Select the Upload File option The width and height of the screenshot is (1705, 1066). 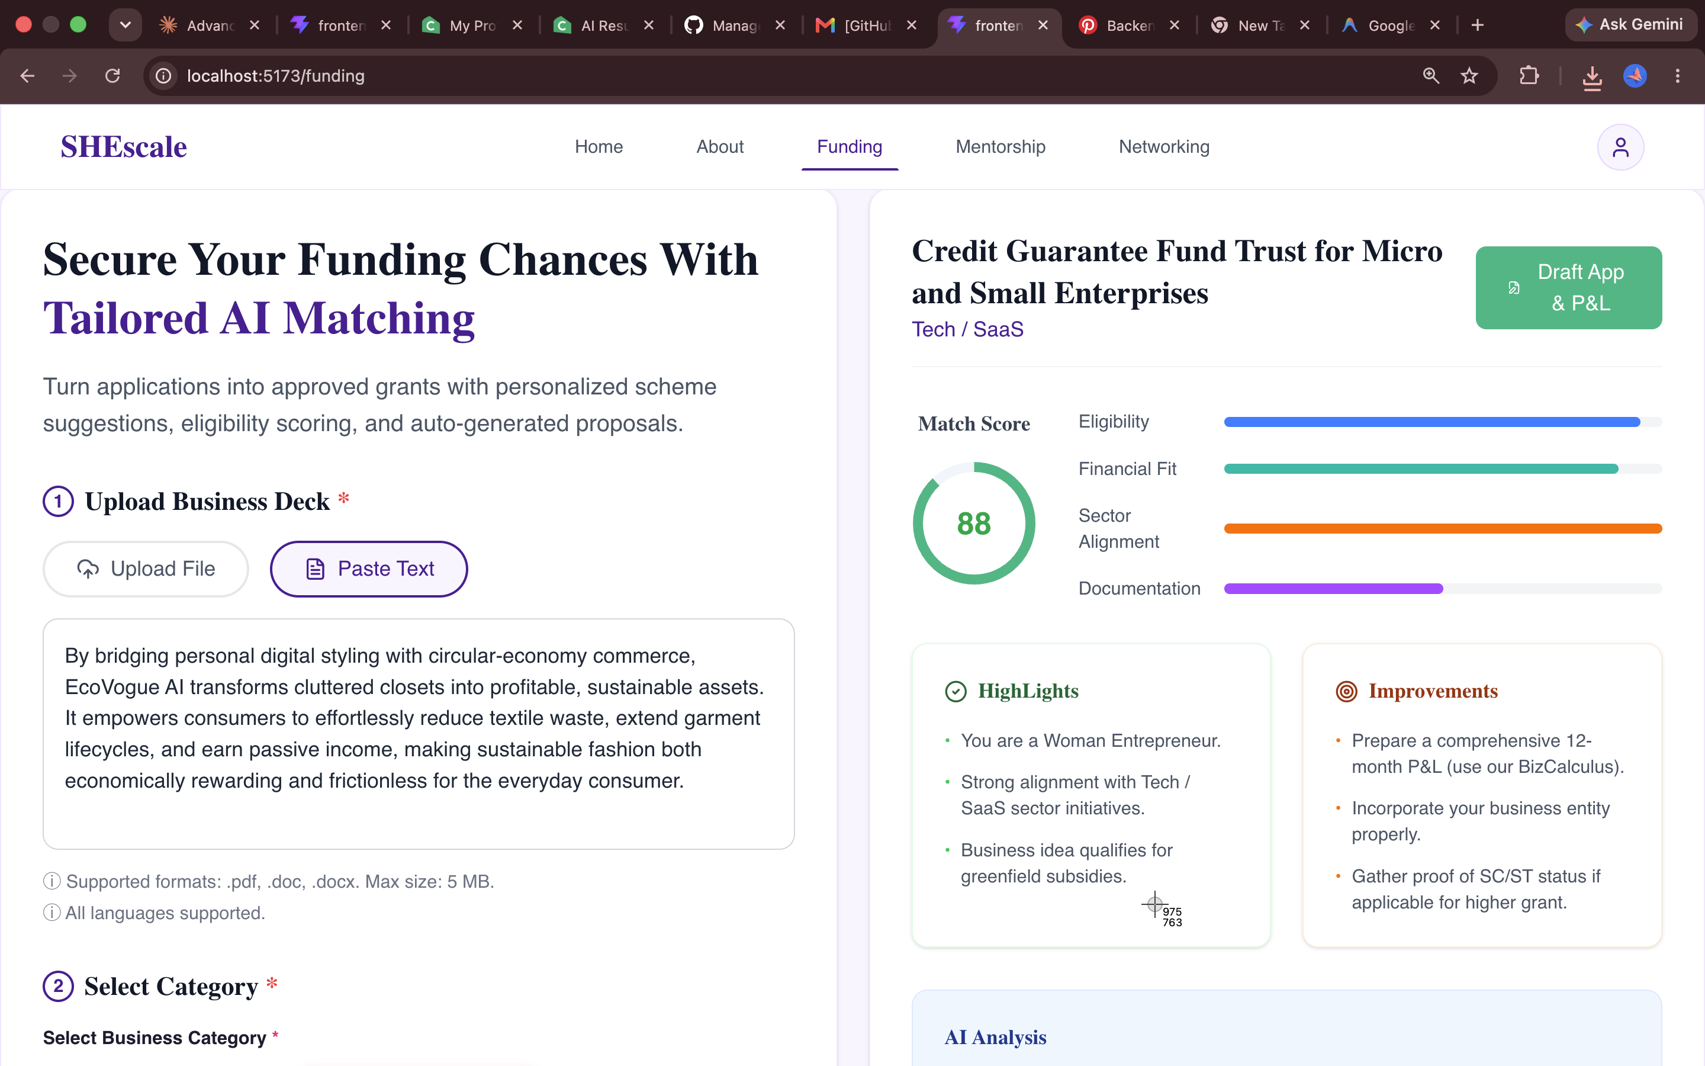[x=146, y=569]
